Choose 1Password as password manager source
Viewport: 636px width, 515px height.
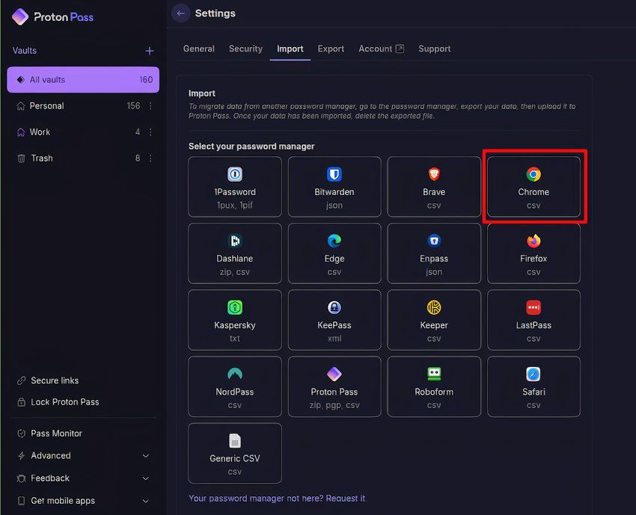pyautogui.click(x=235, y=186)
